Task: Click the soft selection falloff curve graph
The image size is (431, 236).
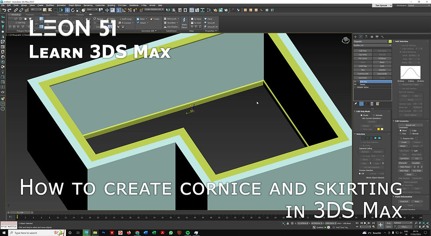Action: 410,73
